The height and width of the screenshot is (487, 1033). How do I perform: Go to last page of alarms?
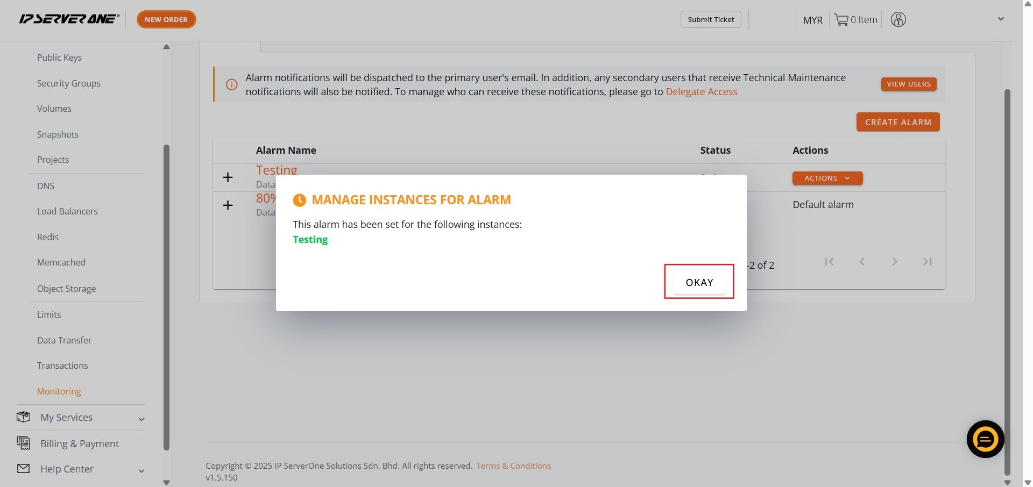[x=927, y=262]
